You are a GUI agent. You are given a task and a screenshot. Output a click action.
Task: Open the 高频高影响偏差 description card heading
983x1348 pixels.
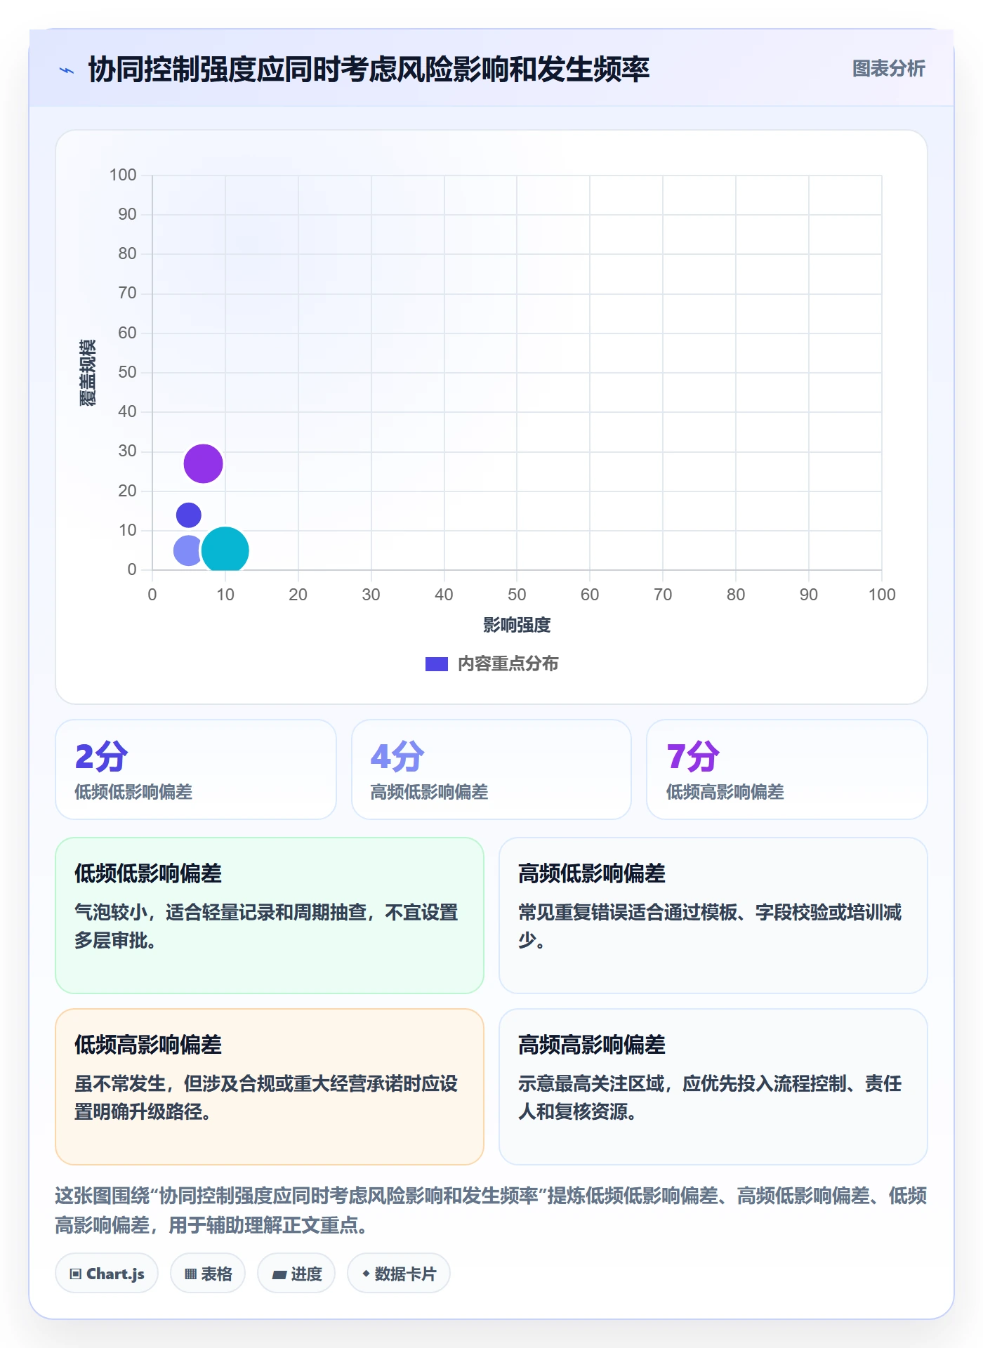coord(592,1045)
